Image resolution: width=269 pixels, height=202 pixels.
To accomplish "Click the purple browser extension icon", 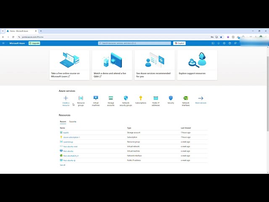I will 228,37.
